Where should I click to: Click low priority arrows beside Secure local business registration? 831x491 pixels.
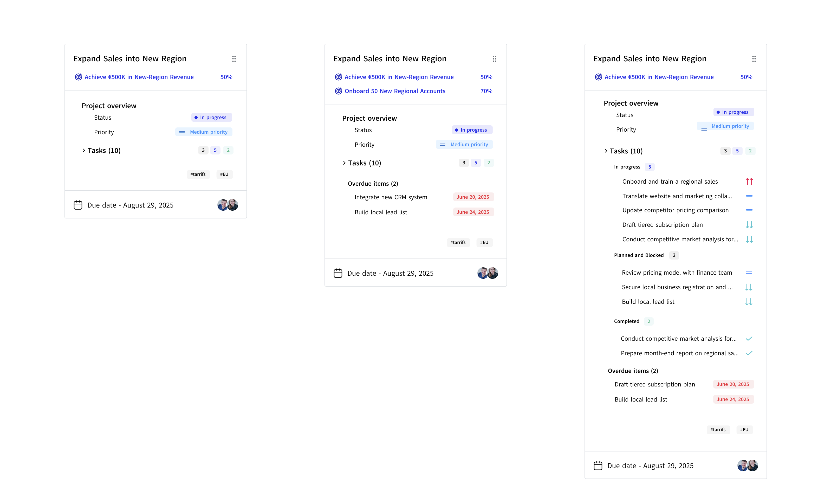tap(749, 287)
